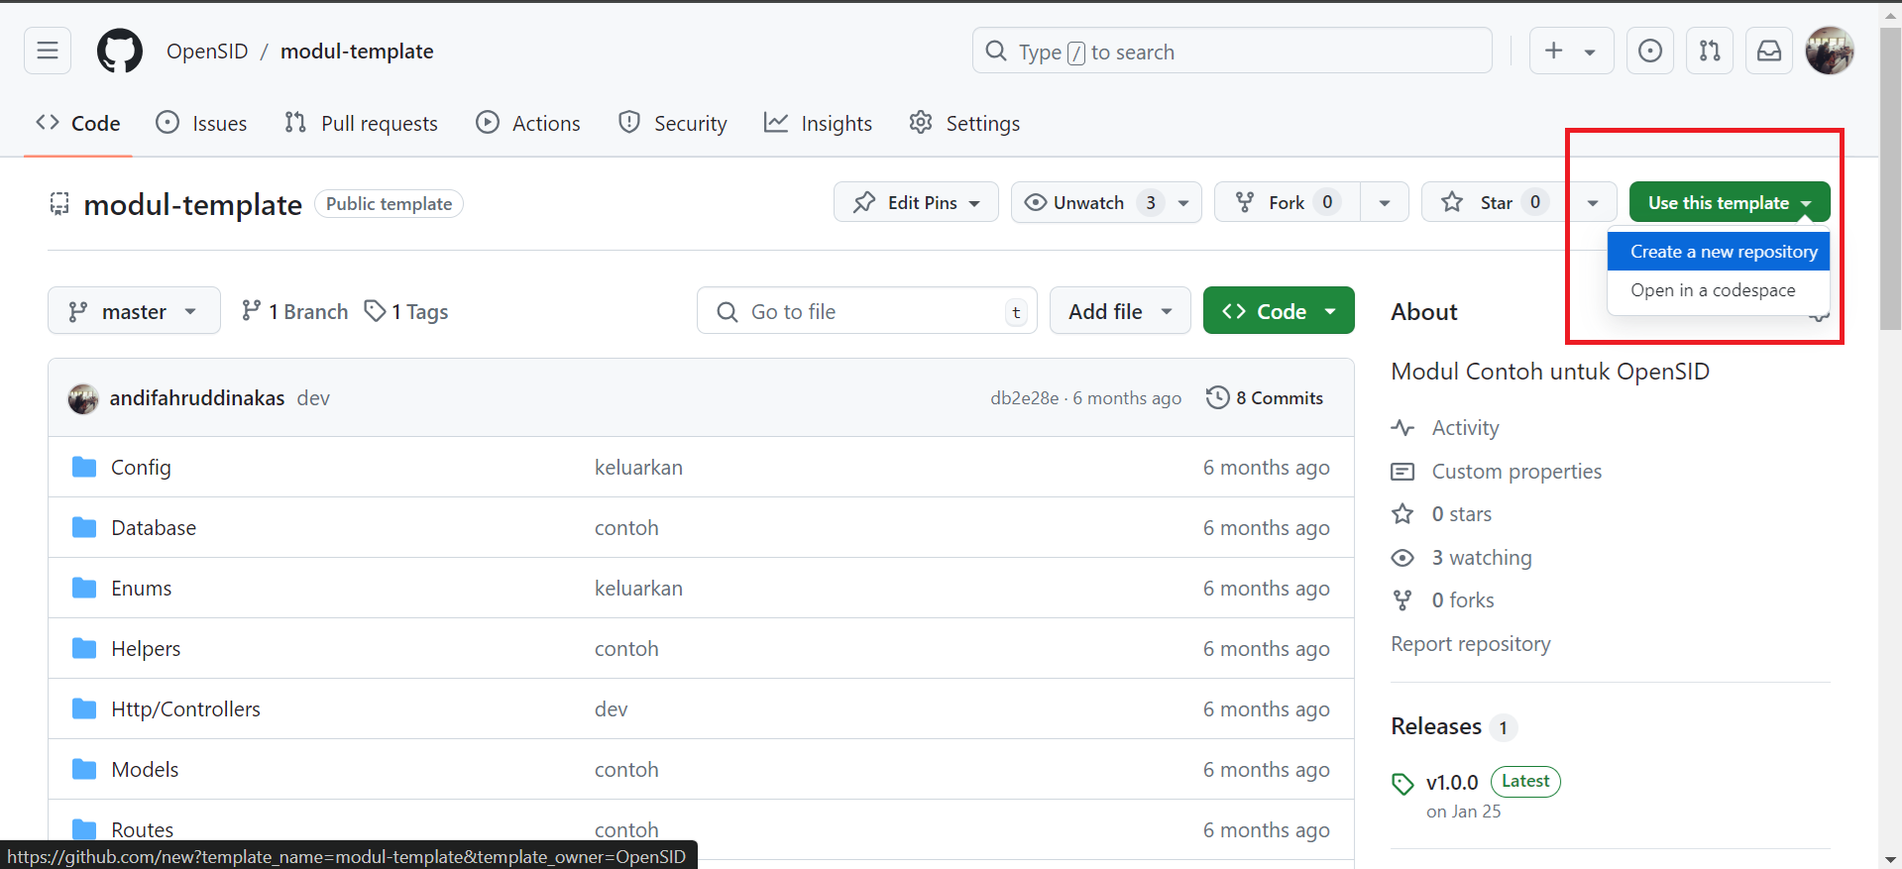Select Open in a codespace
This screenshot has width=1902, height=869.
[1719, 290]
